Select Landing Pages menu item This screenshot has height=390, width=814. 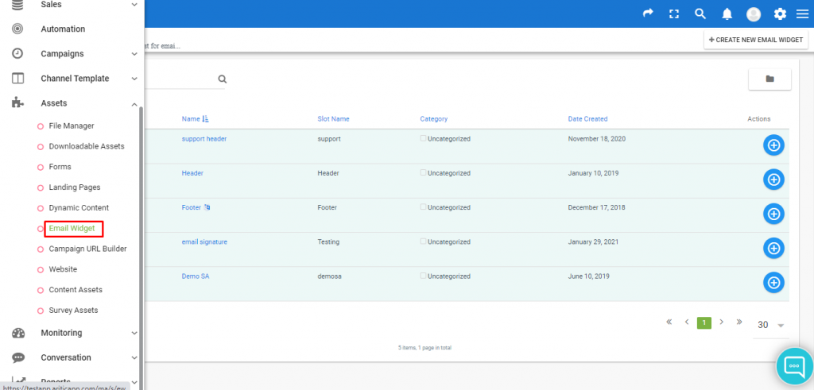click(74, 187)
